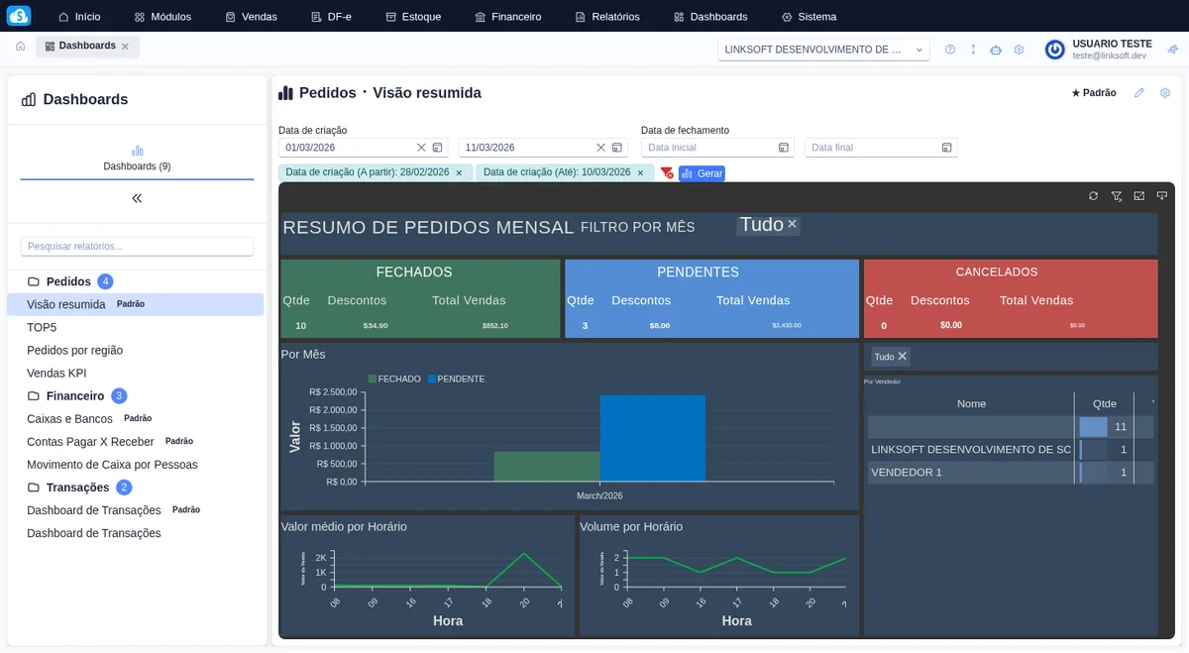1189x653 pixels.
Task: Open the settings gear in the header
Action: coord(1019,49)
